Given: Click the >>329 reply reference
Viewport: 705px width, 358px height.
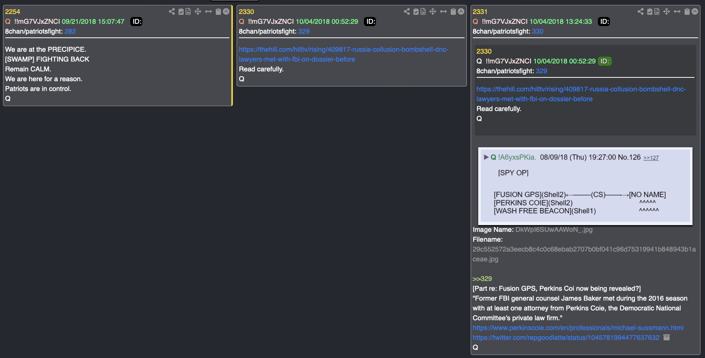Looking at the screenshot, I should (482, 279).
